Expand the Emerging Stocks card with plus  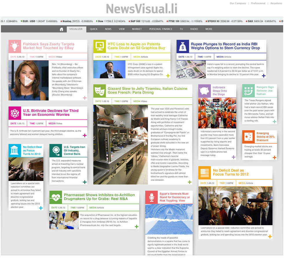(274, 158)
